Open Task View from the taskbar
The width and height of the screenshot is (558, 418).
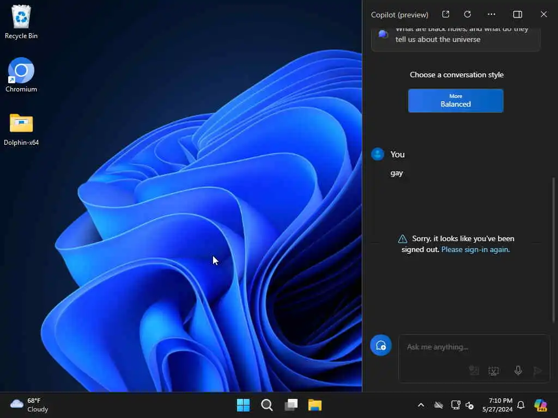pos(291,405)
